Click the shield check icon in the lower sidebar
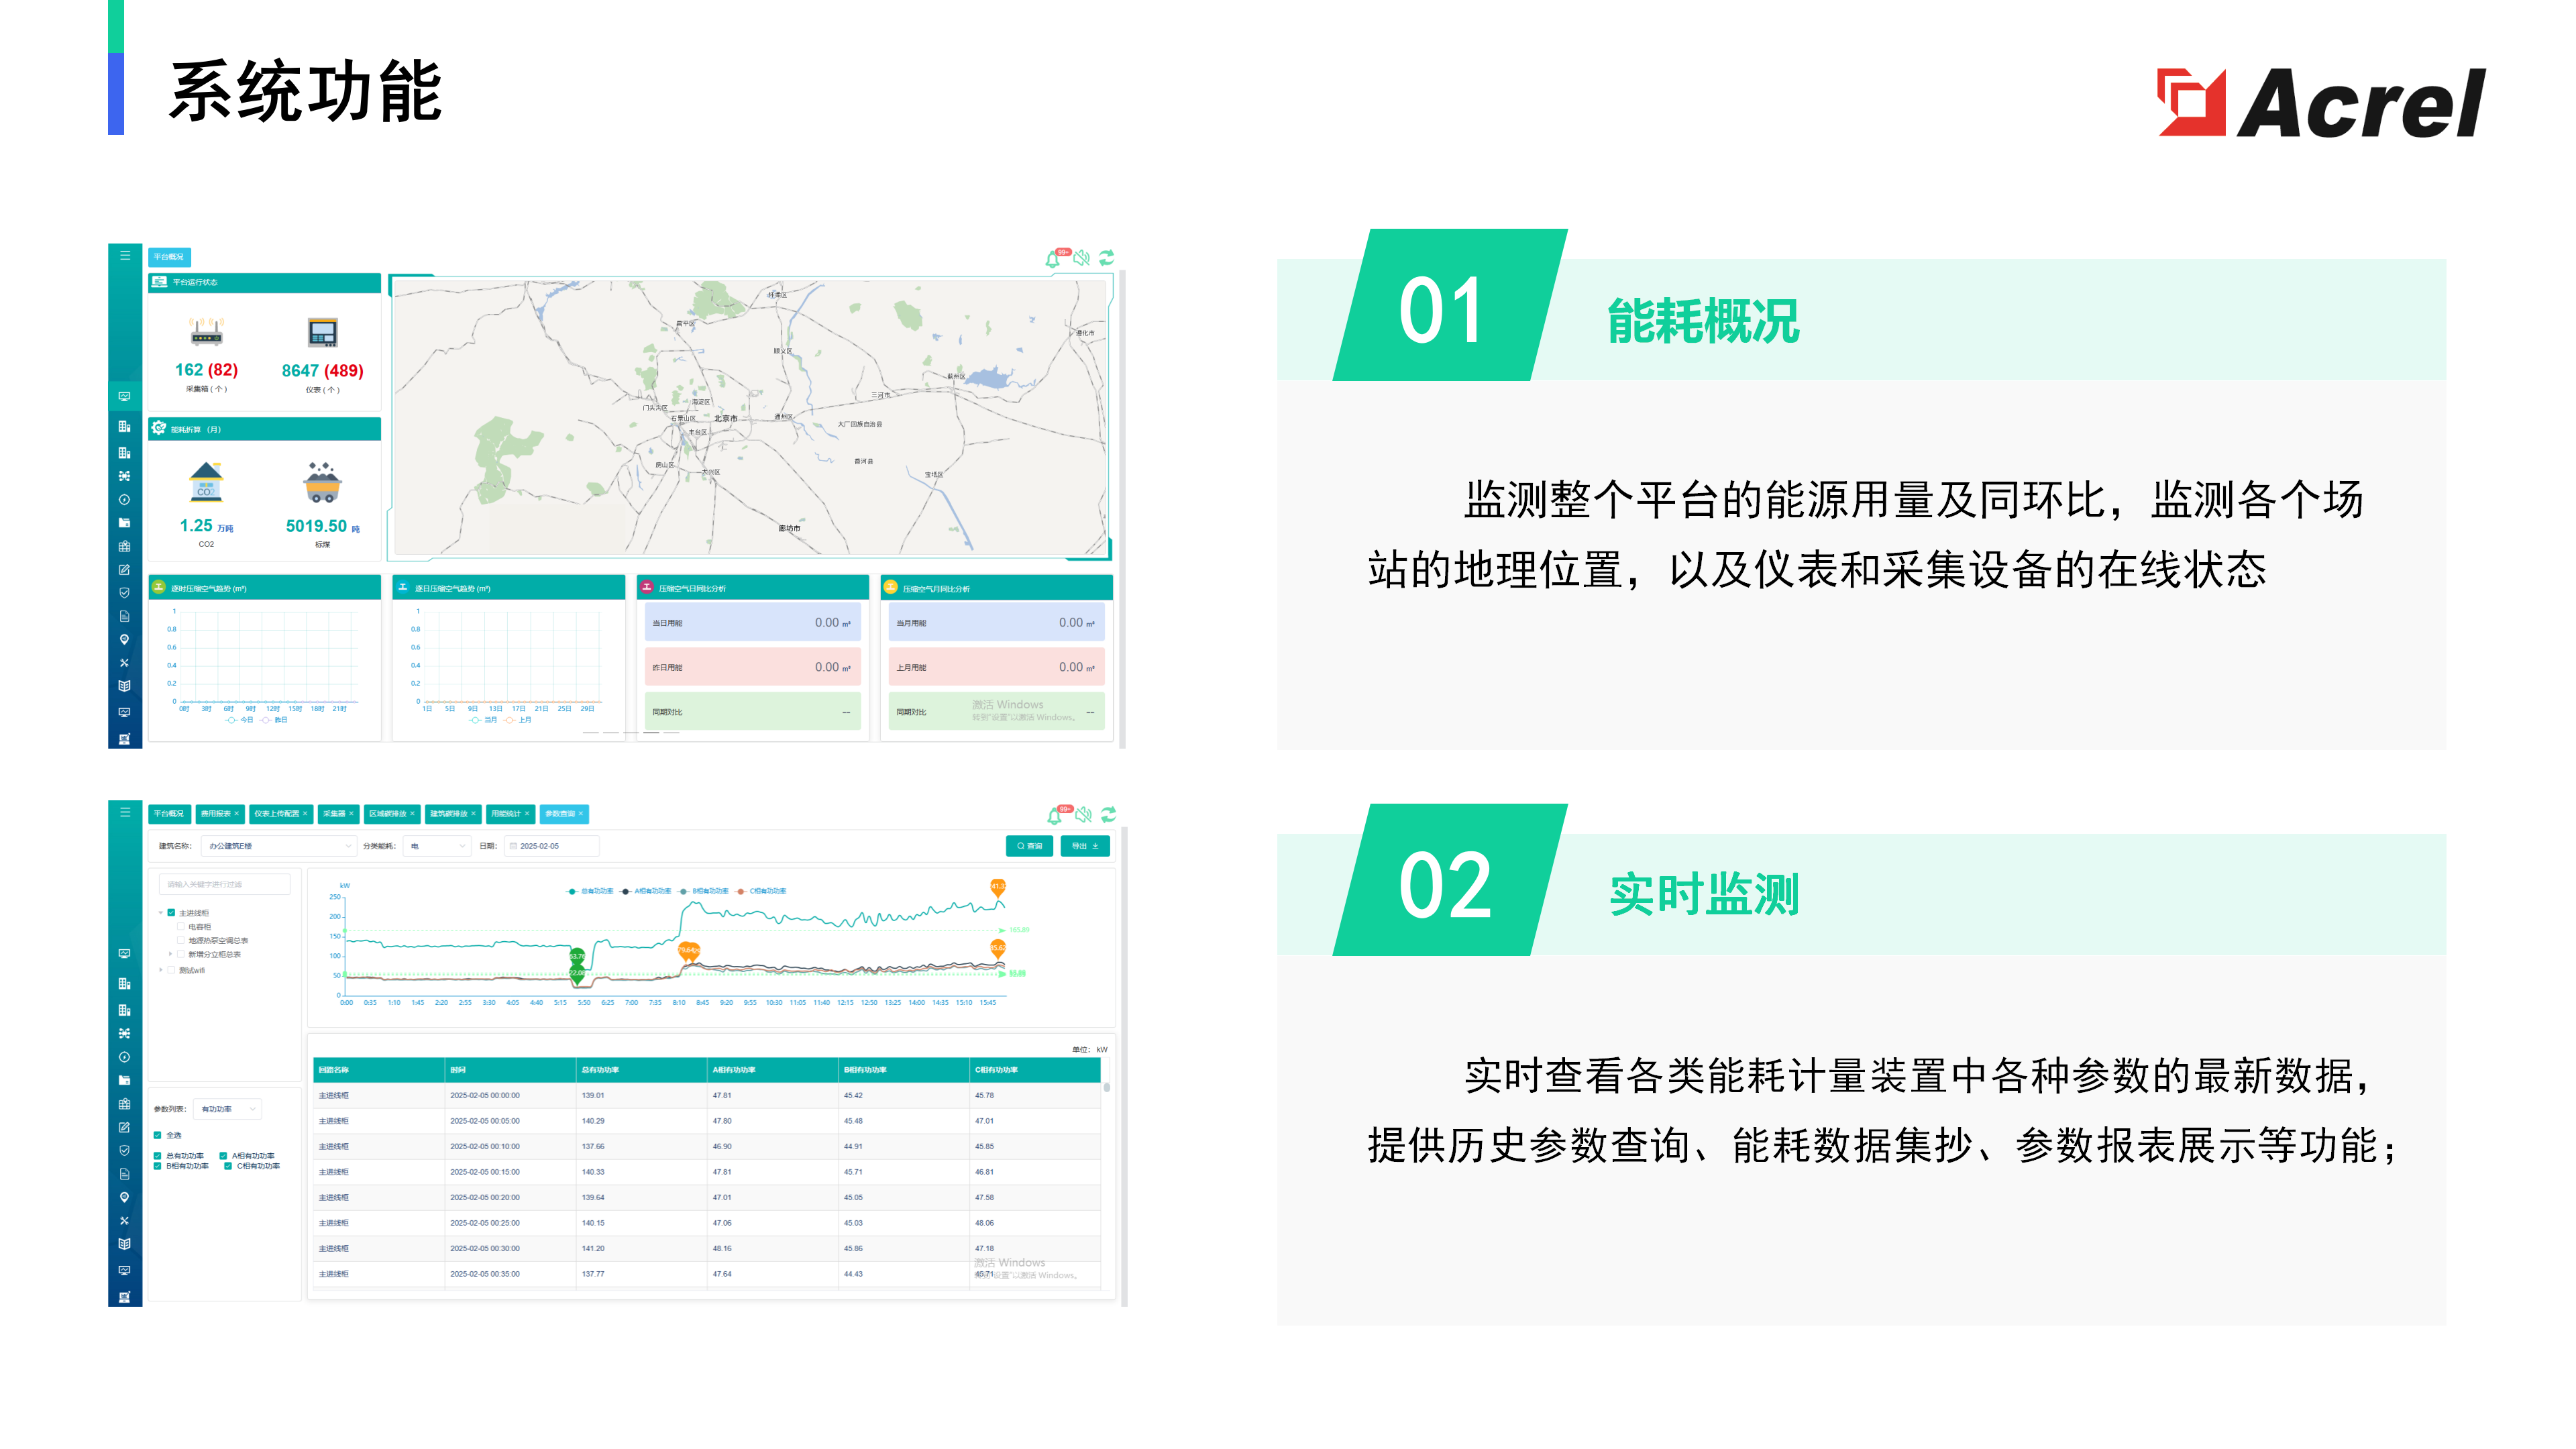The width and height of the screenshot is (2576, 1449). pyautogui.click(x=124, y=1150)
